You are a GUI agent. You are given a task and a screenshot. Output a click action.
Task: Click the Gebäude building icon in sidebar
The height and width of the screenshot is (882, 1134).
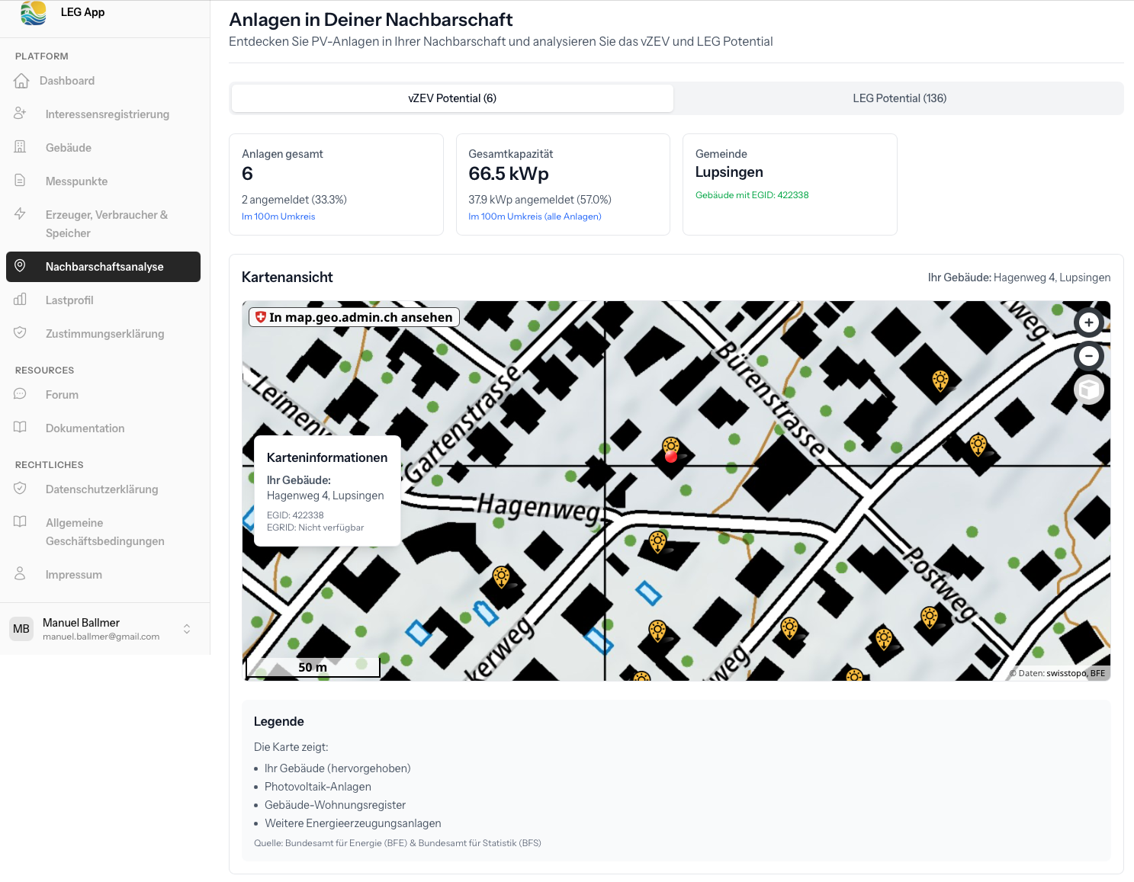tap(21, 147)
